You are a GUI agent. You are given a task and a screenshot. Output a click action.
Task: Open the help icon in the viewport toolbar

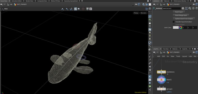pos(150,9)
